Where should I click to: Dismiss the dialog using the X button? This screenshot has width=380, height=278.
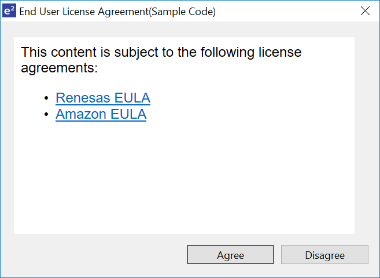[365, 11]
